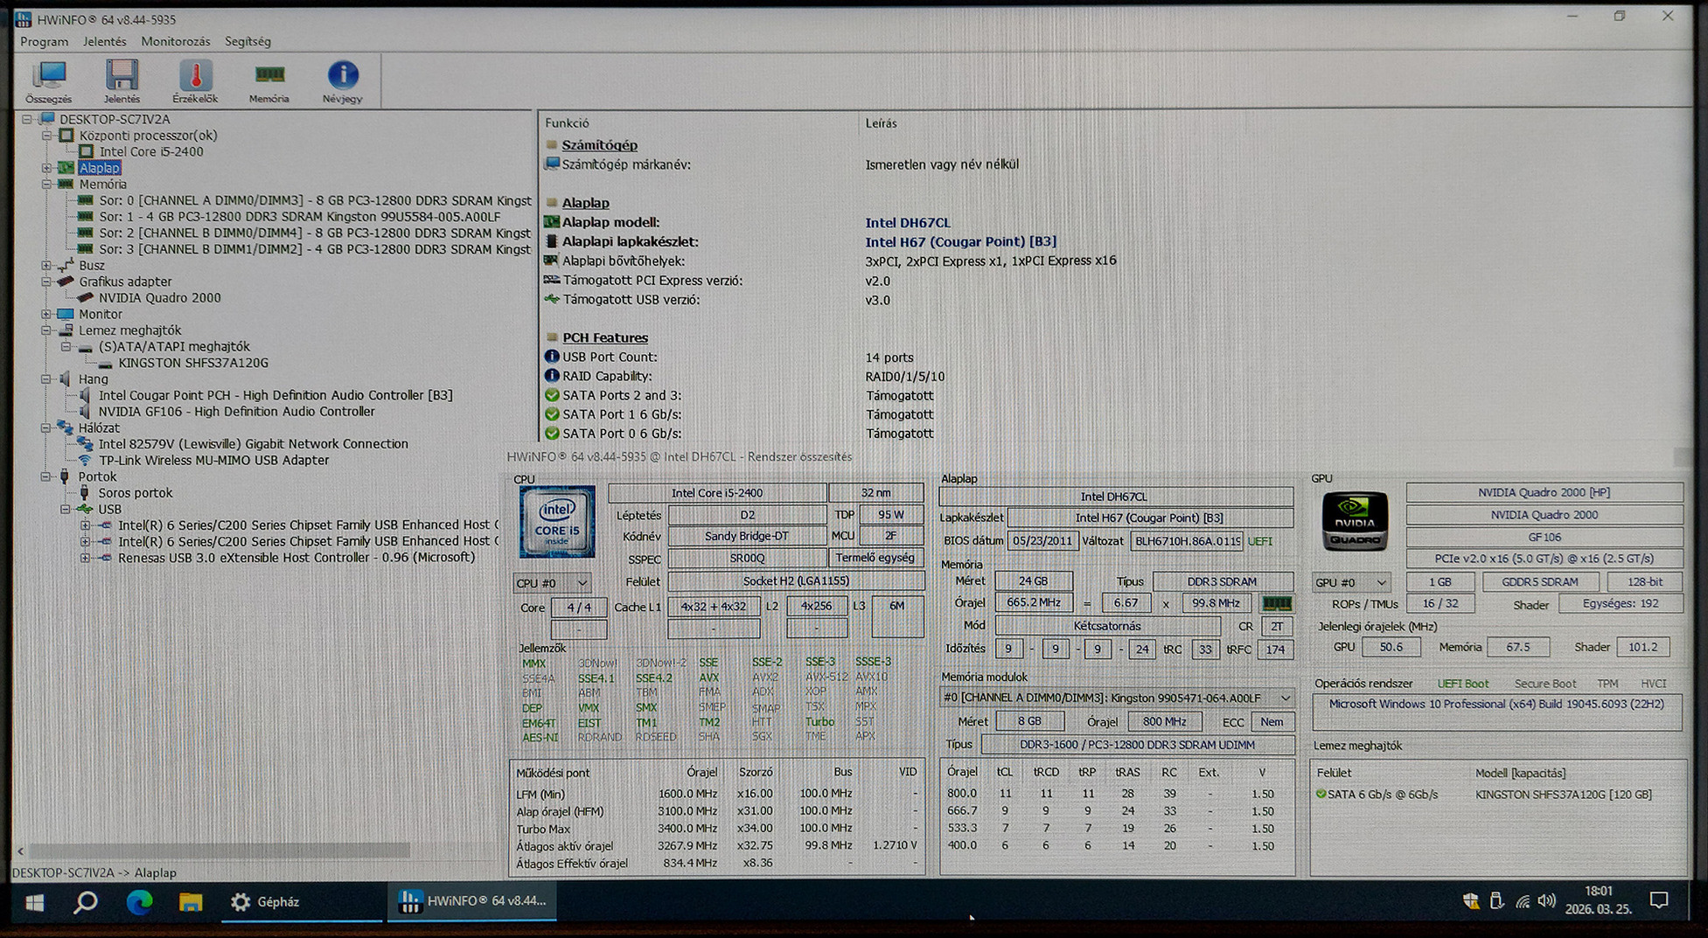This screenshot has height=938, width=1708.
Task: Open File Explorer from the taskbar
Action: (191, 902)
